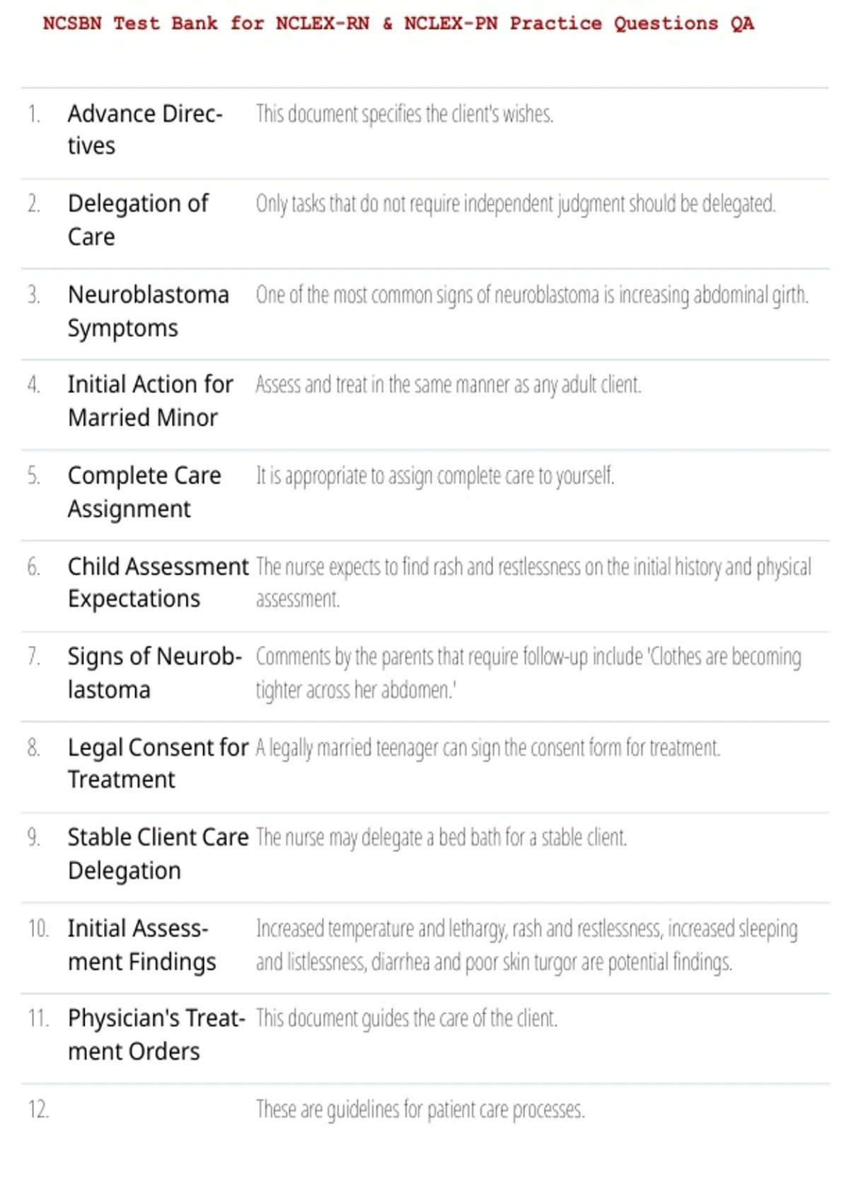
Task: Click the married teenager consent form definition
Action: pyautogui.click(x=488, y=748)
